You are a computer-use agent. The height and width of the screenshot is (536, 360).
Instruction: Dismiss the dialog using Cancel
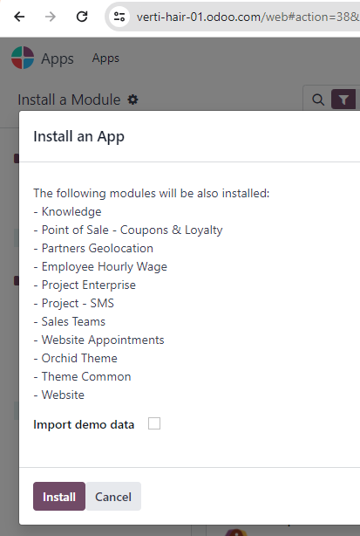click(x=113, y=497)
